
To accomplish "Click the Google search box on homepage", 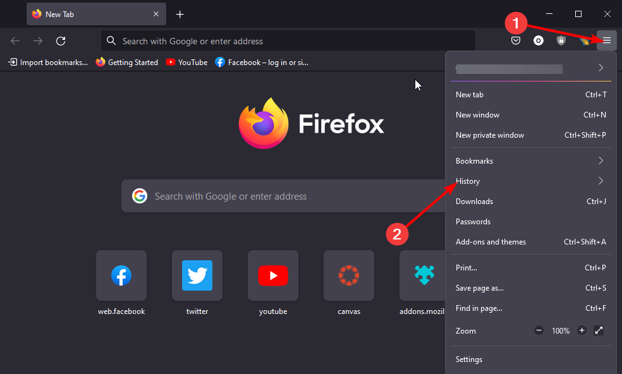I will click(x=283, y=196).
